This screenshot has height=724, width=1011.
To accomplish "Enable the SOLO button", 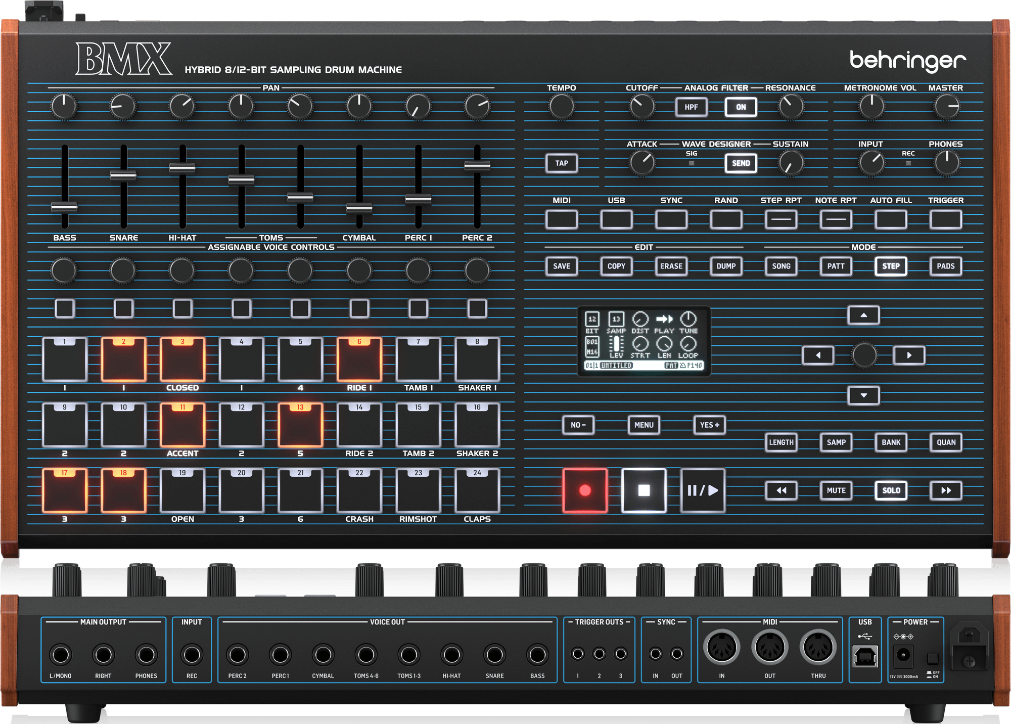I will pyautogui.click(x=891, y=490).
